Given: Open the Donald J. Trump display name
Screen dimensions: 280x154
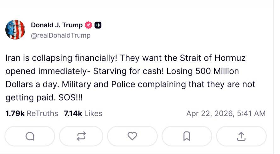Looking at the screenshot, I should pos(57,25).
